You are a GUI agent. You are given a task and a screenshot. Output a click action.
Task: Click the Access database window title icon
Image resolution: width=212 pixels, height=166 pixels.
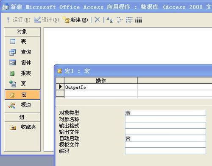(x=6, y=7)
